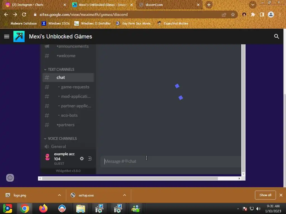Open the tab search dropdown
This screenshot has height=214, width=286.
[252, 5]
